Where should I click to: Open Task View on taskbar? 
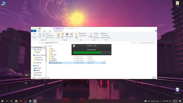click(11, 101)
